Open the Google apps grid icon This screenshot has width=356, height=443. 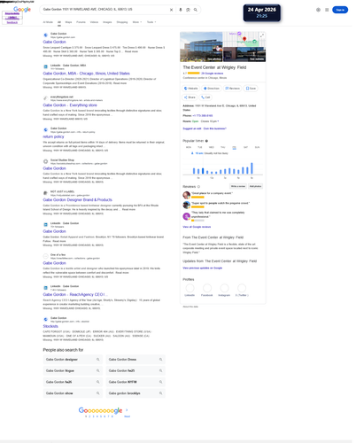pyautogui.click(x=327, y=10)
